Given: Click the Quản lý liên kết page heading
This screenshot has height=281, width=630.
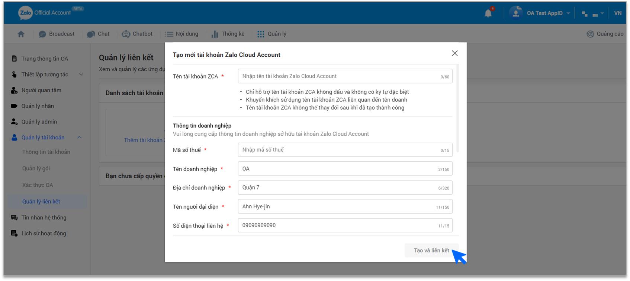Looking at the screenshot, I should (126, 57).
